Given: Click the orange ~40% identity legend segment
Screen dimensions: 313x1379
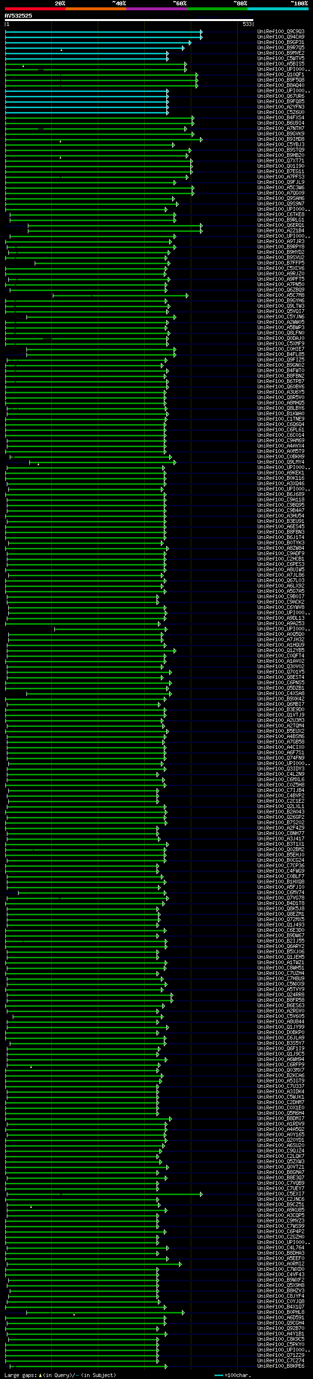Looking at the screenshot, I should [96, 9].
